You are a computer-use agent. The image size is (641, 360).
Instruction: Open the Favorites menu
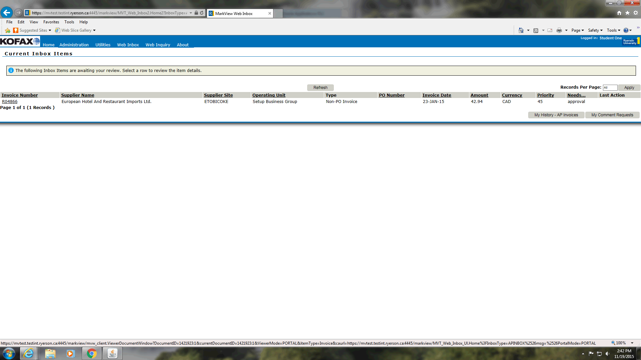pyautogui.click(x=51, y=22)
